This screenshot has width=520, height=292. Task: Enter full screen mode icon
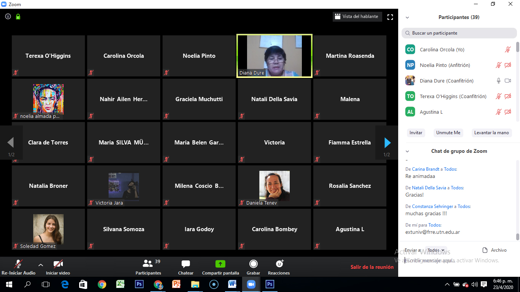tap(390, 17)
